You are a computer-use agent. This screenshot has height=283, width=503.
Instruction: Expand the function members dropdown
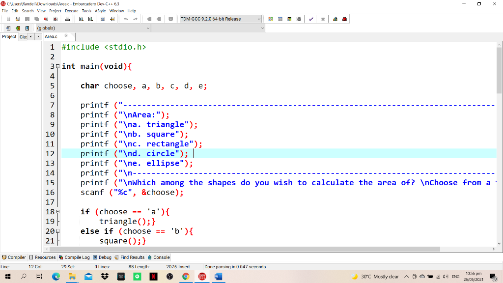pyautogui.click(x=261, y=28)
